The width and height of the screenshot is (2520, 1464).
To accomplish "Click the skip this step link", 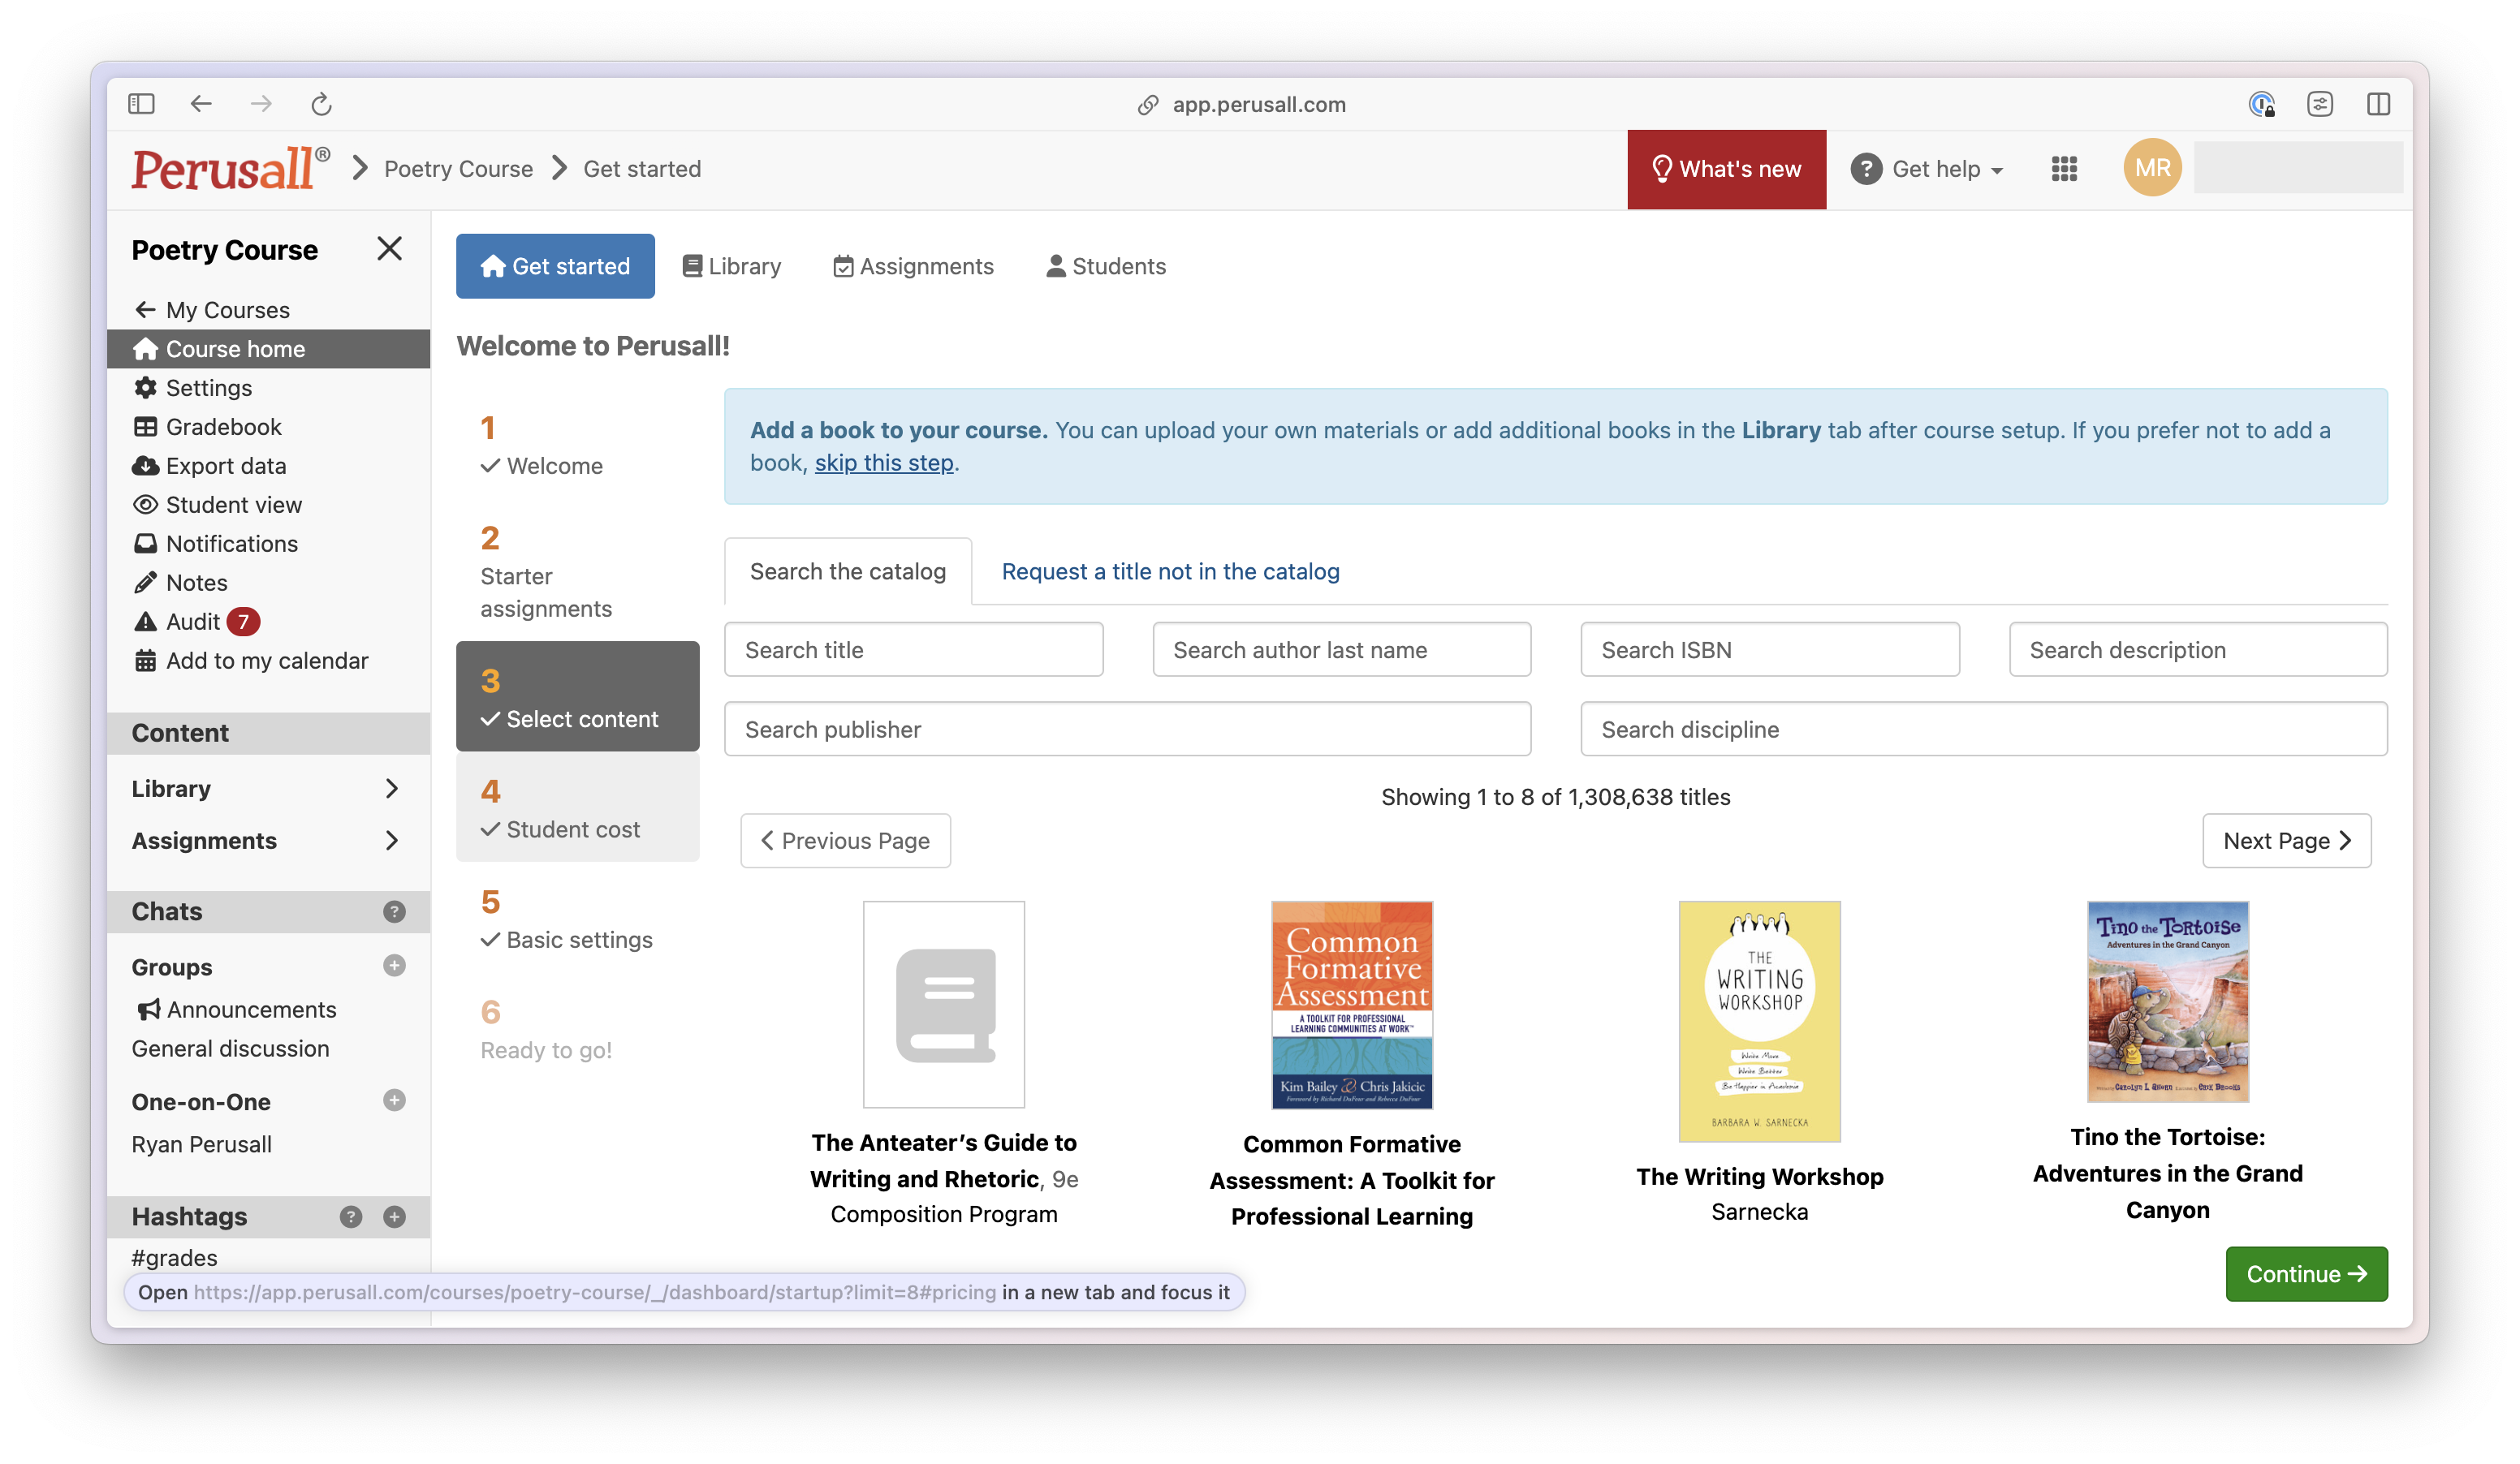I will tap(884, 463).
